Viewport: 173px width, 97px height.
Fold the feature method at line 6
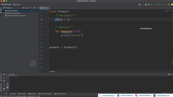coord(48,32)
